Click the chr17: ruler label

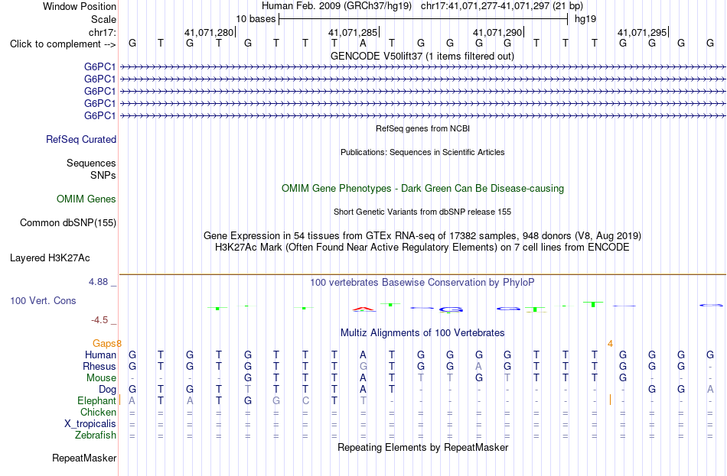(x=102, y=32)
